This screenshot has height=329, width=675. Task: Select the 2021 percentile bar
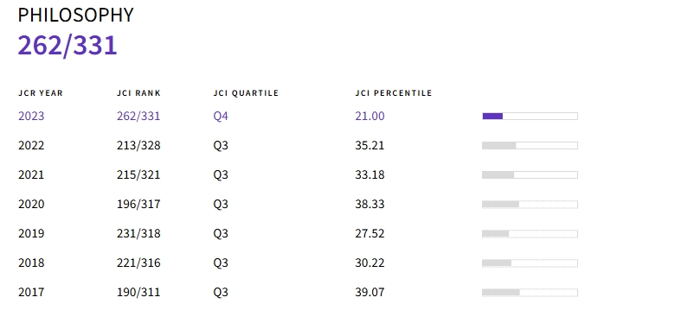coord(530,174)
